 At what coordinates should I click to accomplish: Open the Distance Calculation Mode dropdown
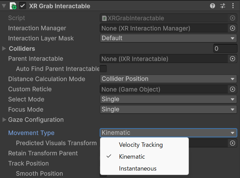tap(168, 79)
